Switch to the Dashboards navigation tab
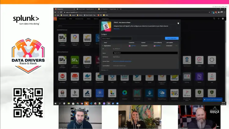This screenshot has width=229, height=129. pyautogui.click(x=62, y=19)
